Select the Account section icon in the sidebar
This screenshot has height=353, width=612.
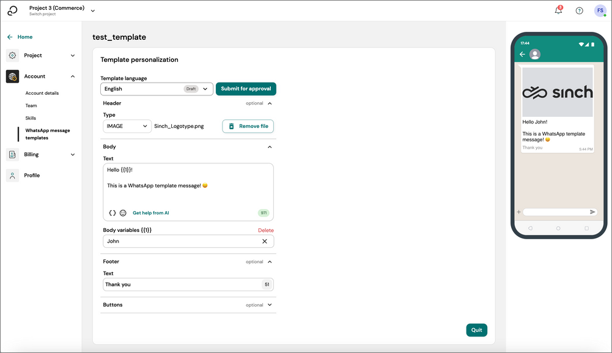12,76
